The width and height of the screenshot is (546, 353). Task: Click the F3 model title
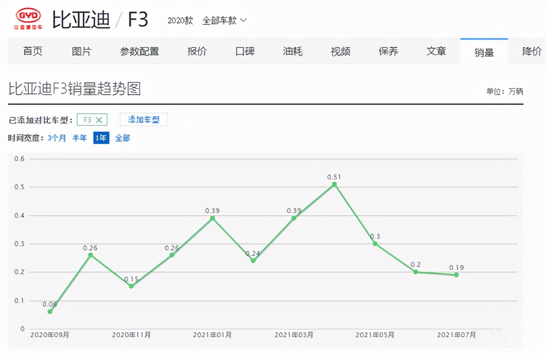pyautogui.click(x=138, y=20)
